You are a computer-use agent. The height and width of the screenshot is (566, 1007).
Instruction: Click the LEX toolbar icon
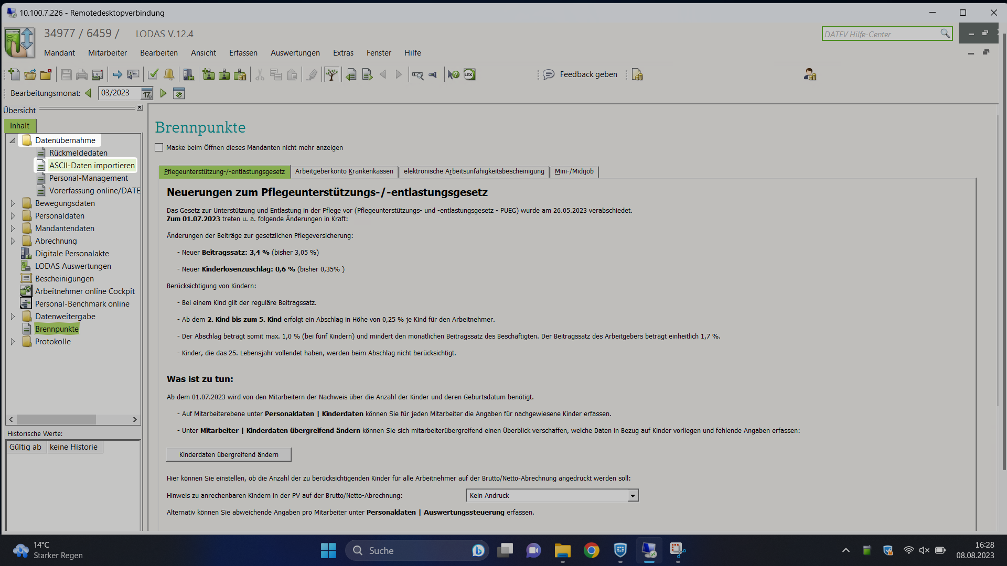tap(469, 75)
